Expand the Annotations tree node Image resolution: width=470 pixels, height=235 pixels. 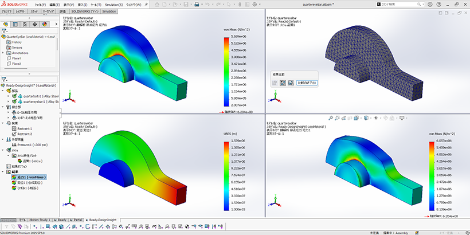[x=2, y=53]
